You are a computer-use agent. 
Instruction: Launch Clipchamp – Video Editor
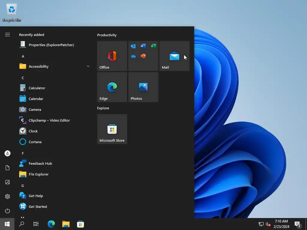point(55,120)
